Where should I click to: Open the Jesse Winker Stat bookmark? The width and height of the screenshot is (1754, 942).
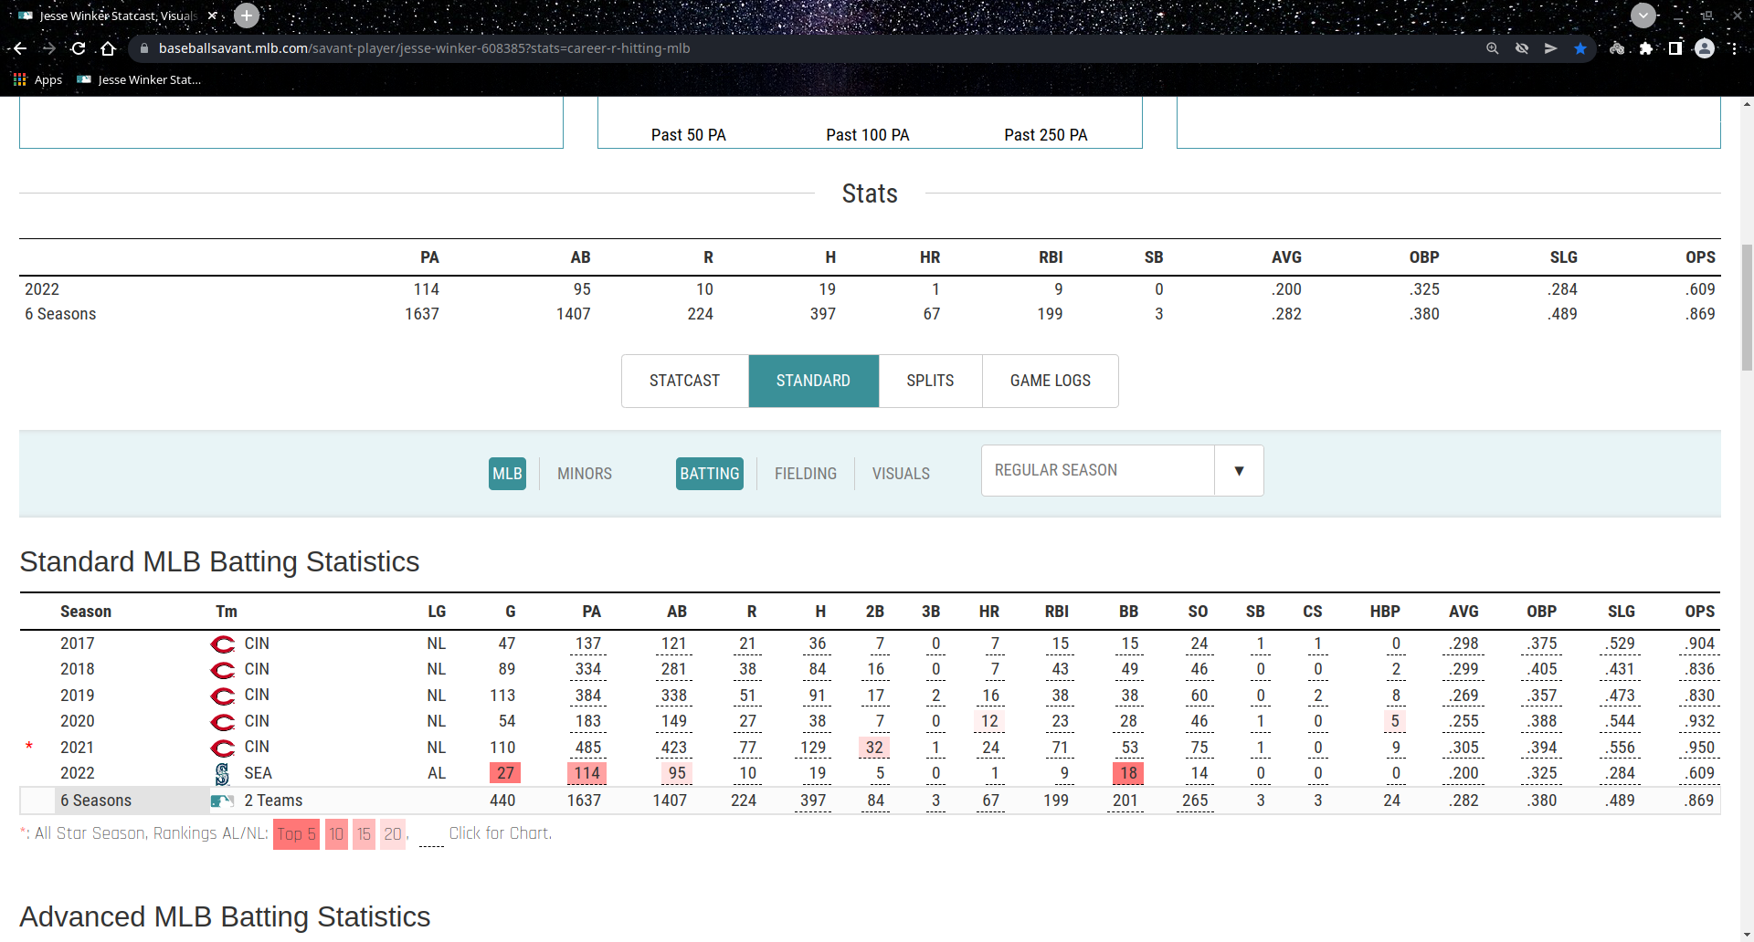tap(139, 79)
